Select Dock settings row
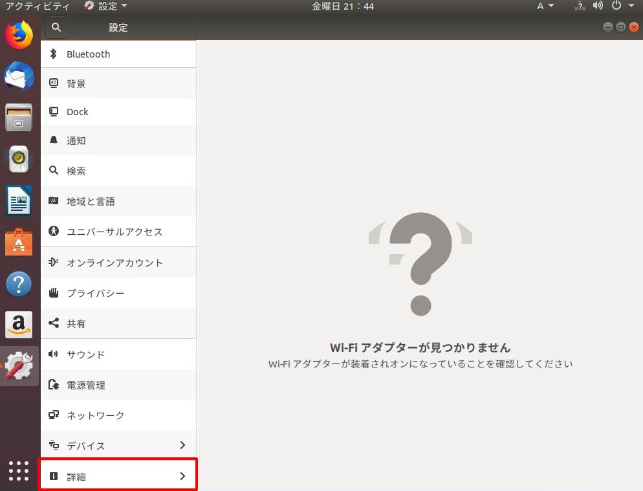Image resolution: width=643 pixels, height=491 pixels. (x=118, y=111)
